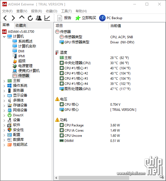
Task: Expand the 操作系统 tree node
Action: pyautogui.click(x=4, y=86)
